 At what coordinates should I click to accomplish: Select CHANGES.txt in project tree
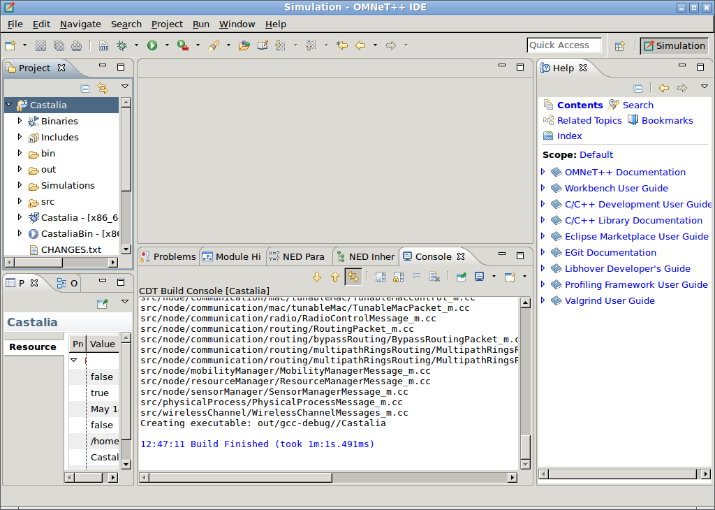point(71,249)
